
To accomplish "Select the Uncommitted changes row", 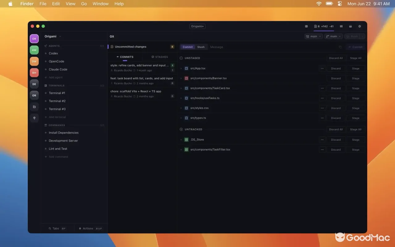I will 142,47.
